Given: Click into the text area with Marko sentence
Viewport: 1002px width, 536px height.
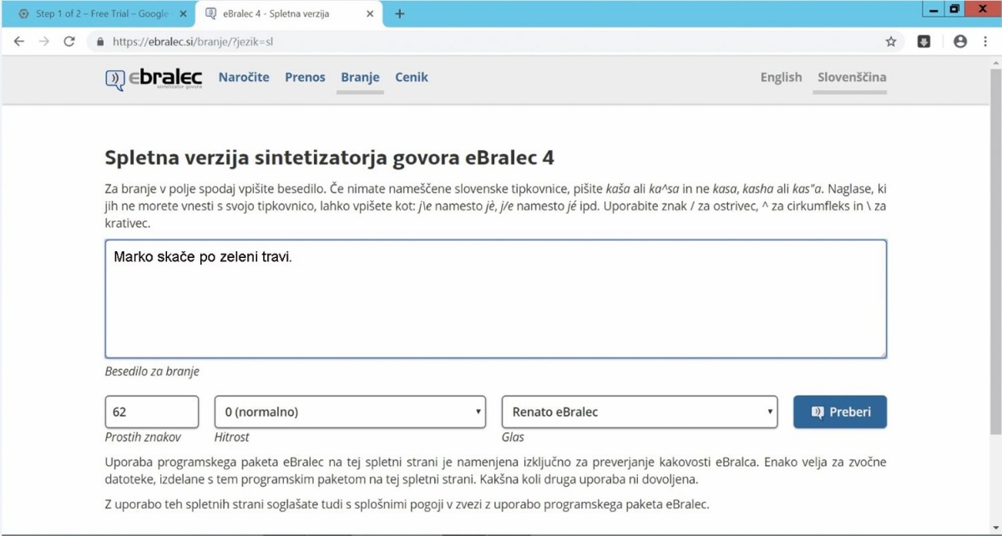Looking at the screenshot, I should tap(496, 299).
